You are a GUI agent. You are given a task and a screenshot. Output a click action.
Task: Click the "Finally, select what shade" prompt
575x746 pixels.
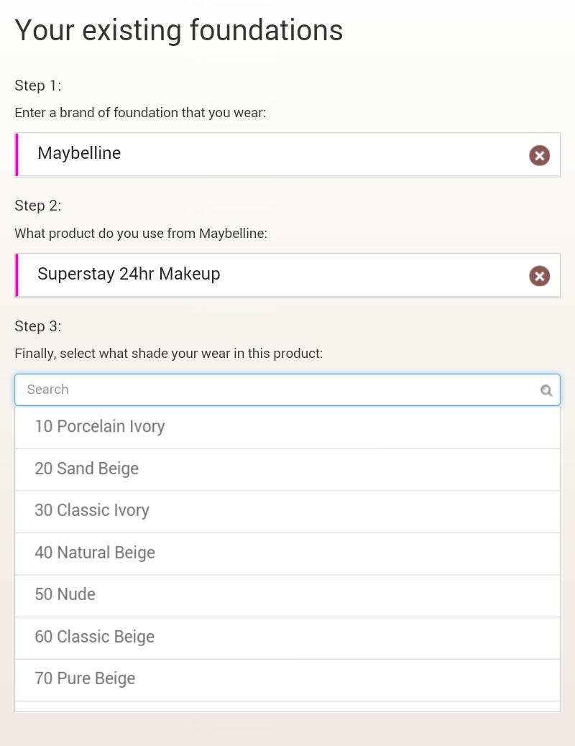(x=169, y=354)
